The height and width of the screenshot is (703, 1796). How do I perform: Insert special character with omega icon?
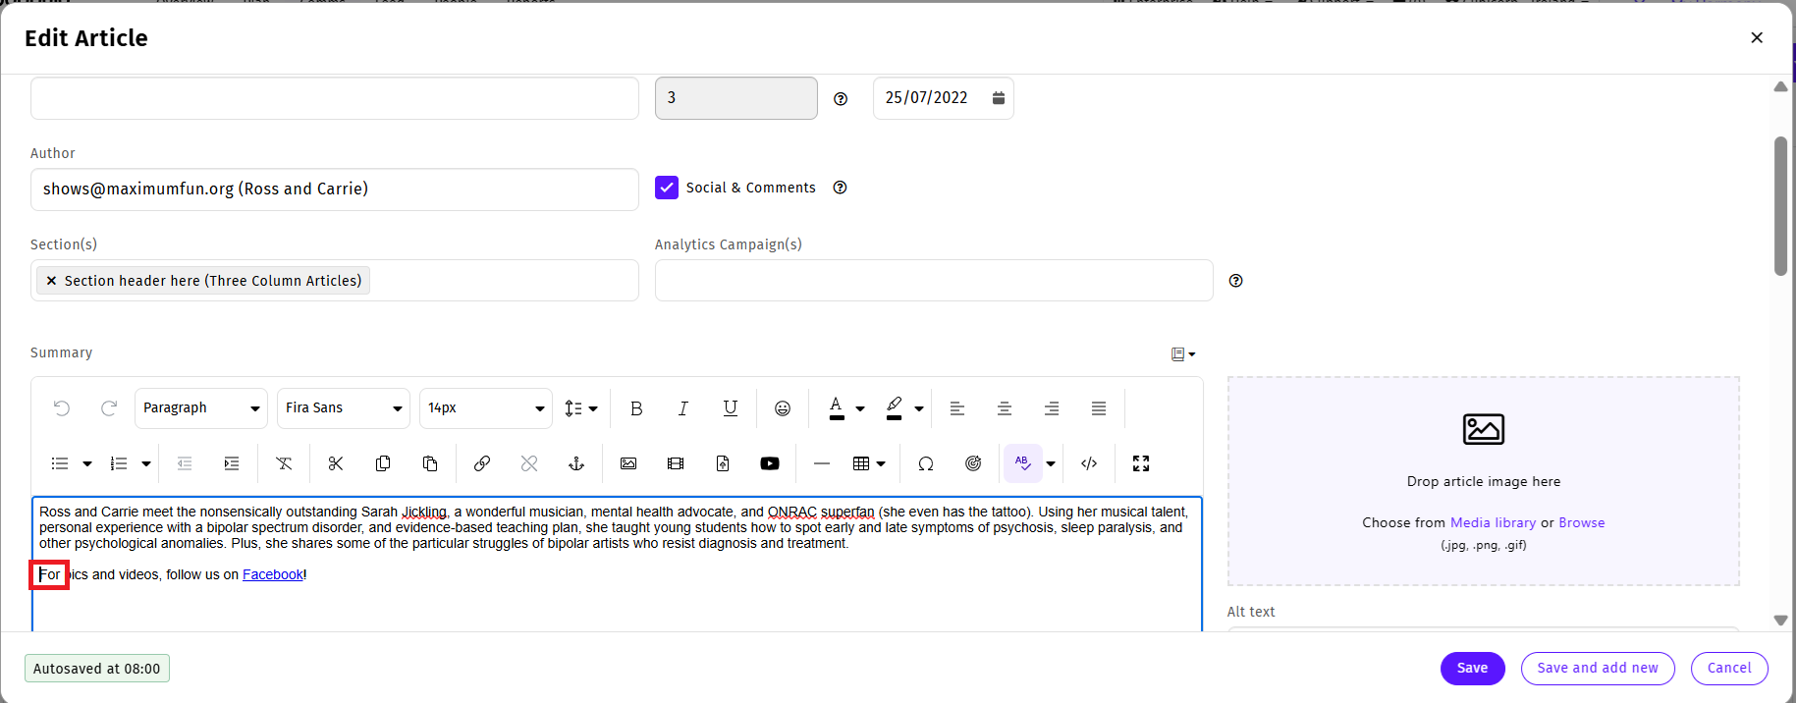pos(926,463)
